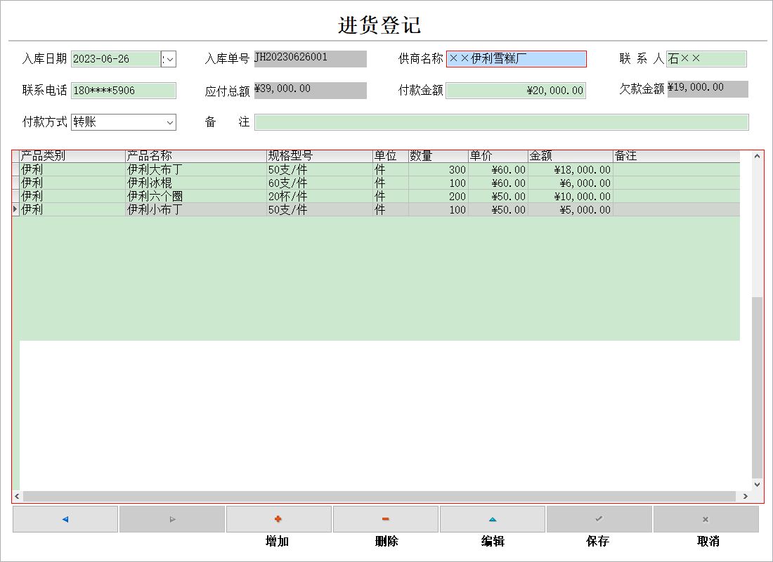Click the 规格型号 column header
The height and width of the screenshot is (562, 773).
point(320,156)
